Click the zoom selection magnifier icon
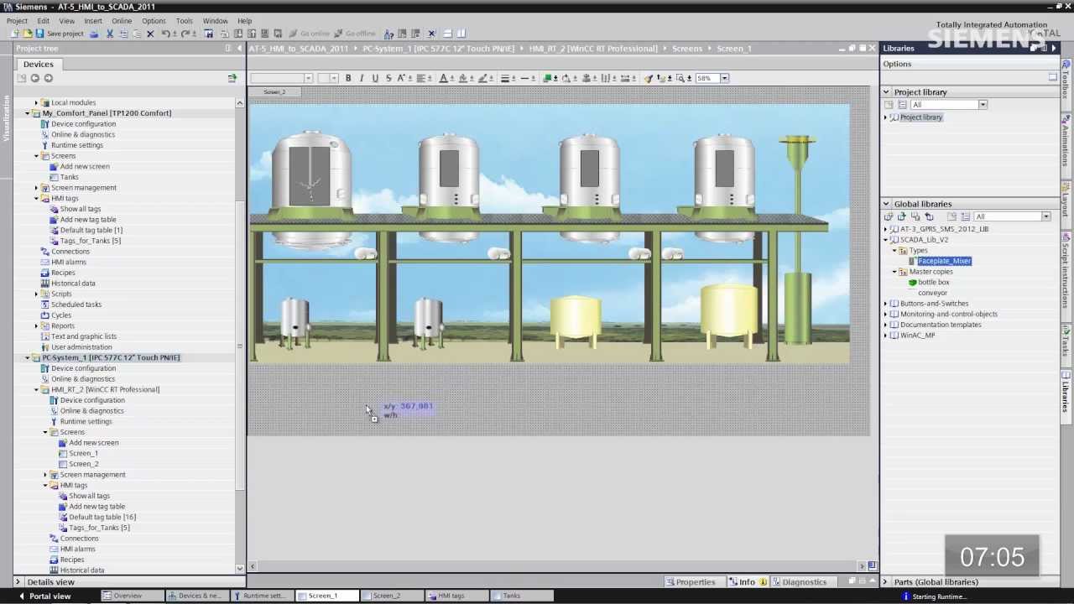1074x604 pixels. coord(679,78)
